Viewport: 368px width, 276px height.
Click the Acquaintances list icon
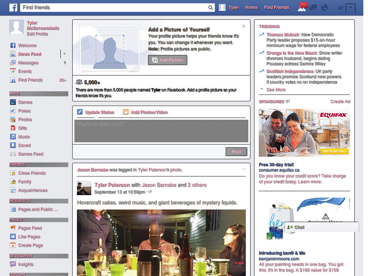[13, 190]
